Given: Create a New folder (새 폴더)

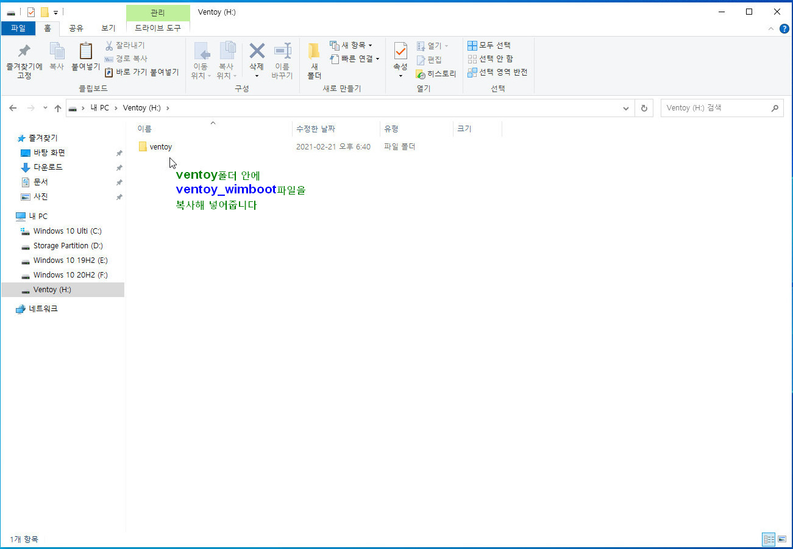Looking at the screenshot, I should coord(314,61).
